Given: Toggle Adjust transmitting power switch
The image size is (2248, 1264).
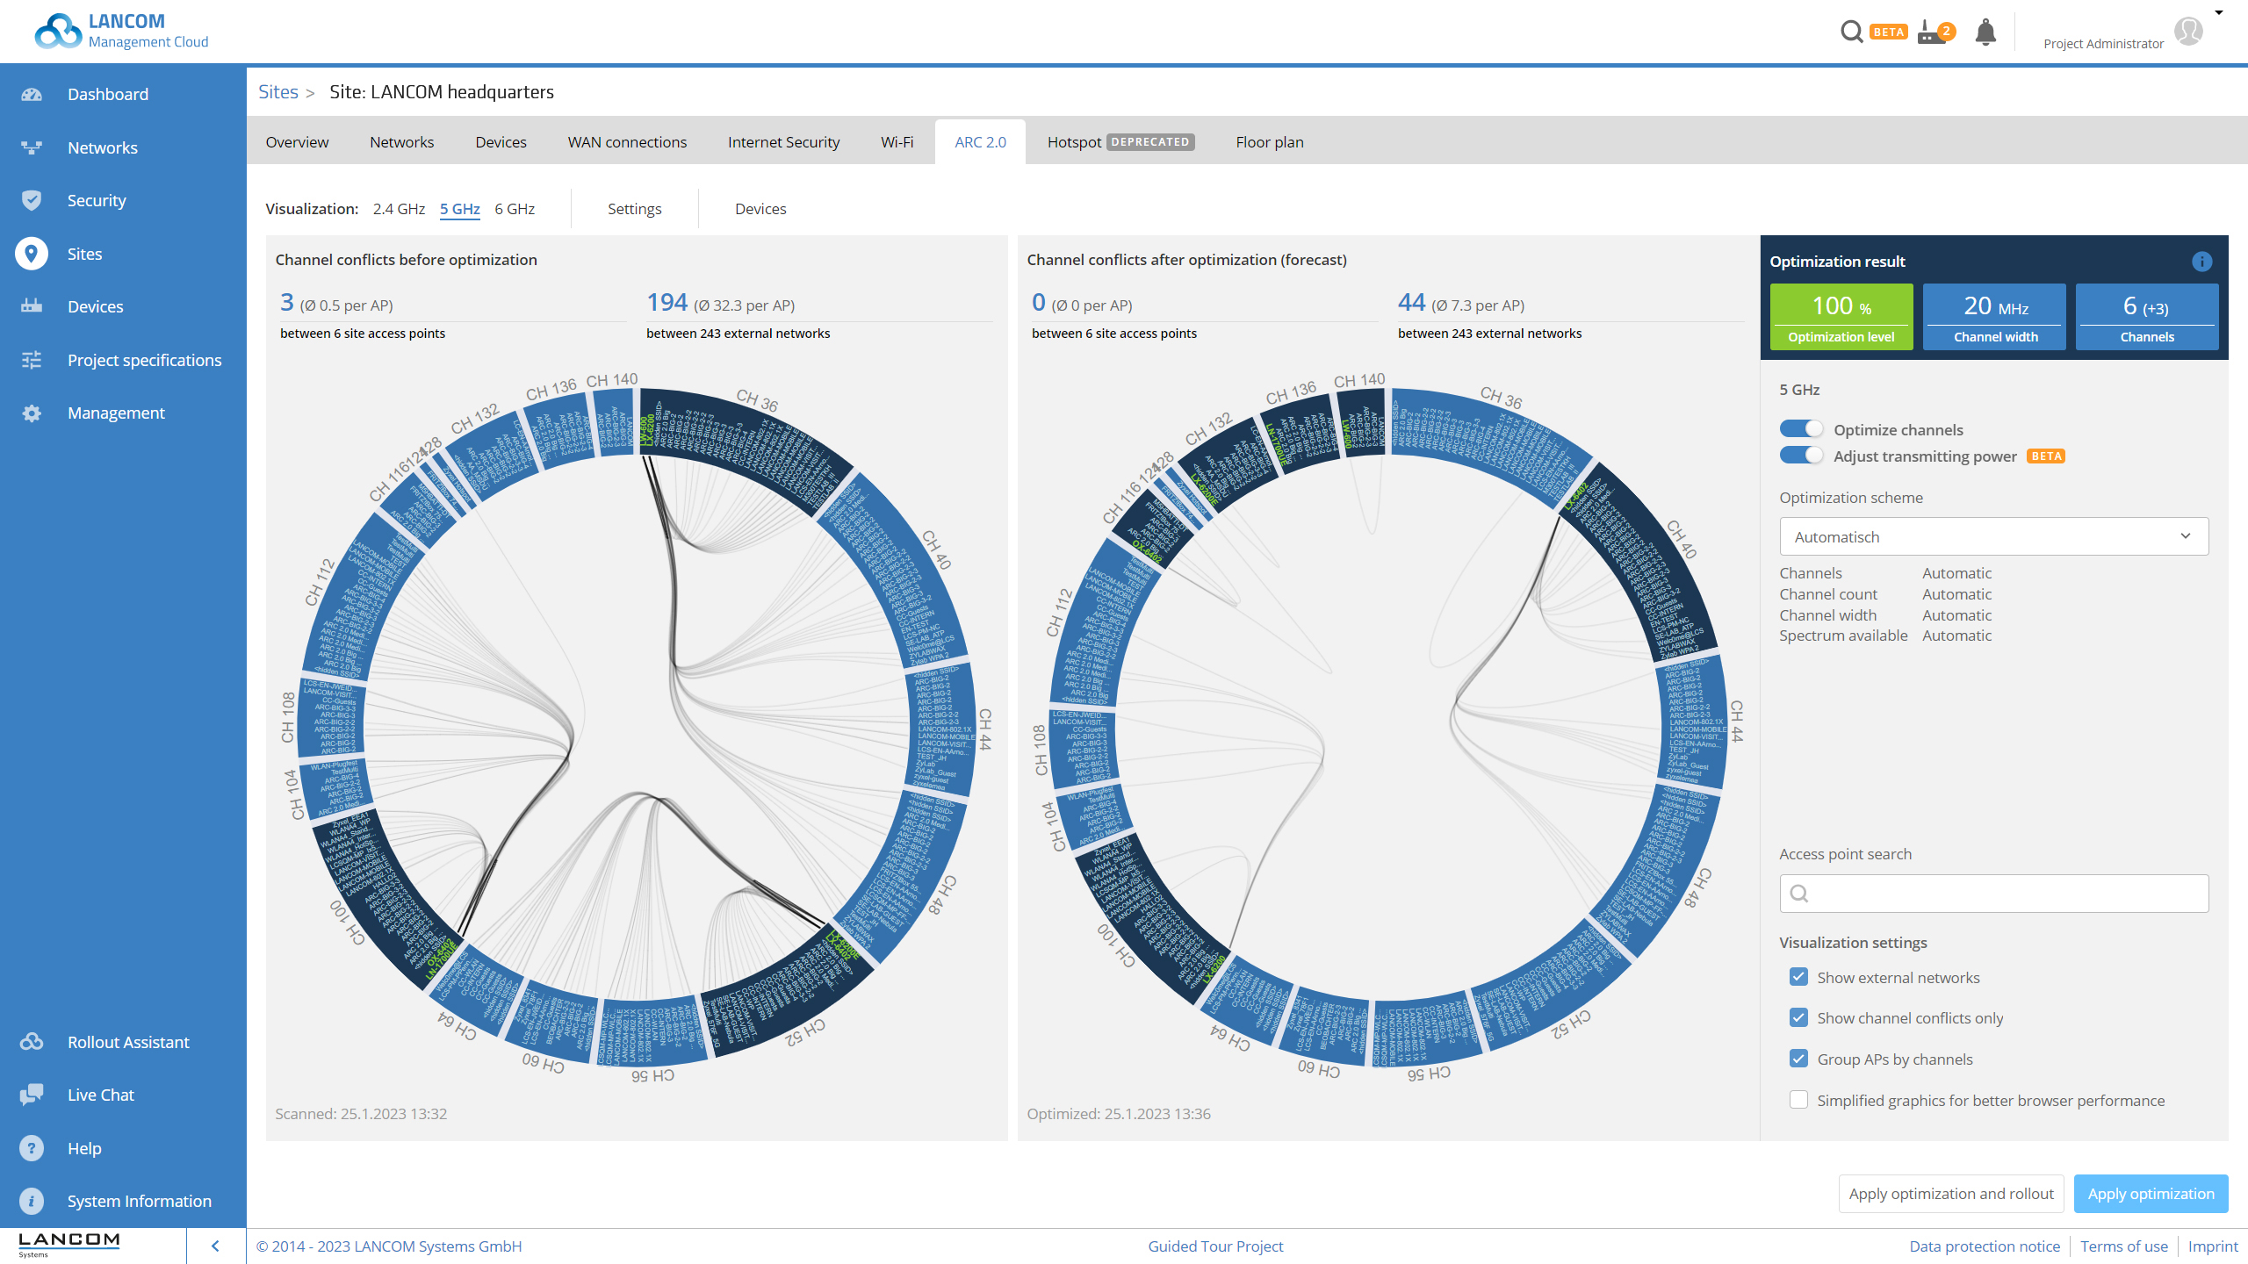Looking at the screenshot, I should pos(1801,456).
